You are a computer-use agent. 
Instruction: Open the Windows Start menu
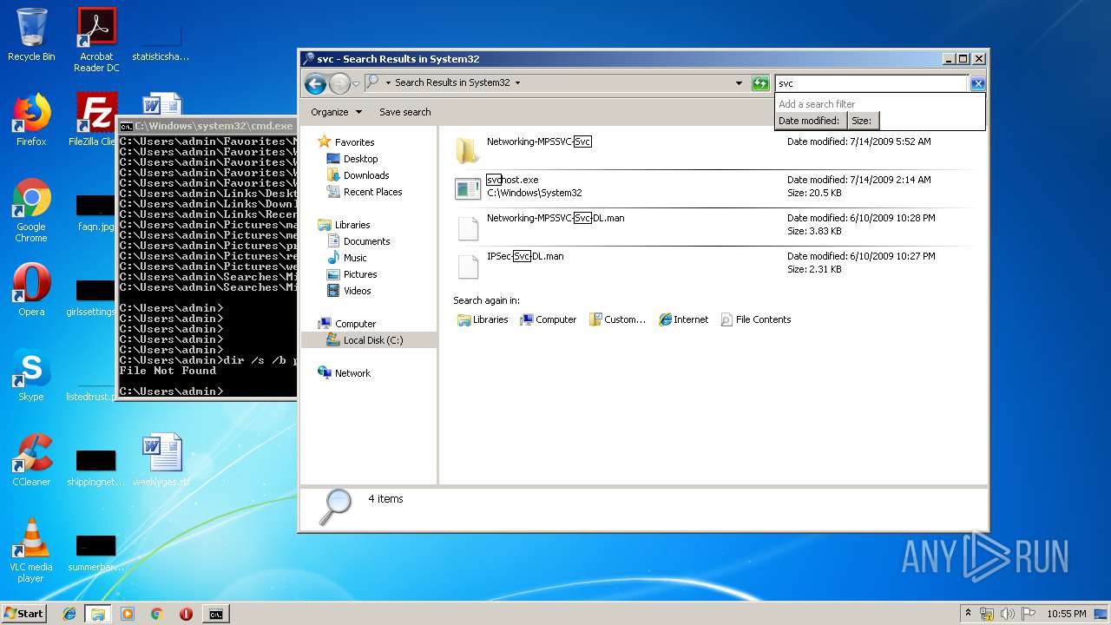(x=24, y=613)
